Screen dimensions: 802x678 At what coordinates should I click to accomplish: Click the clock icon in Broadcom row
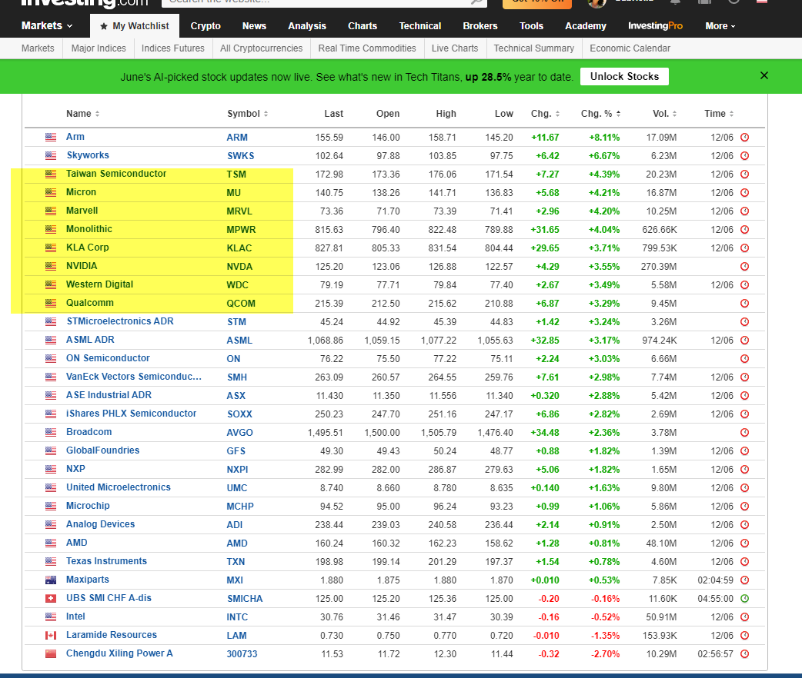pos(745,433)
